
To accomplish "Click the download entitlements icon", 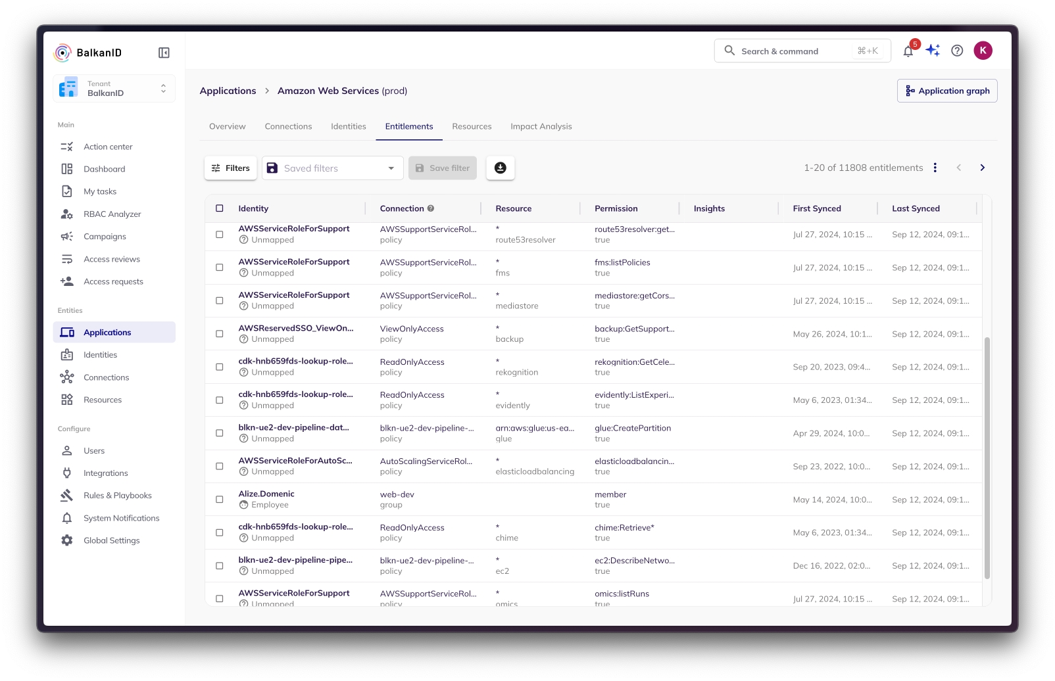I will [x=501, y=168].
